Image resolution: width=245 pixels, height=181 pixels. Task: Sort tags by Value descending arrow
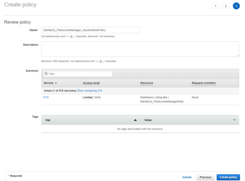click(x=234, y=120)
